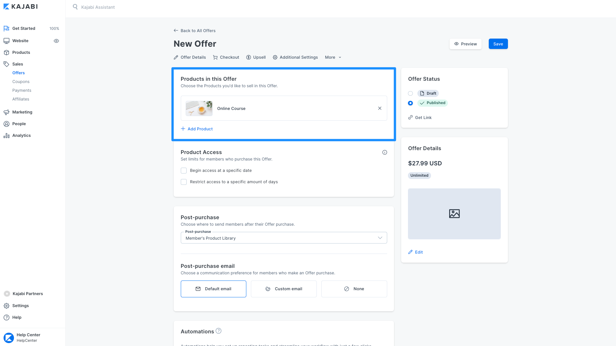The width and height of the screenshot is (616, 346).
Task: Click the Online Course product name
Action: pos(231,108)
